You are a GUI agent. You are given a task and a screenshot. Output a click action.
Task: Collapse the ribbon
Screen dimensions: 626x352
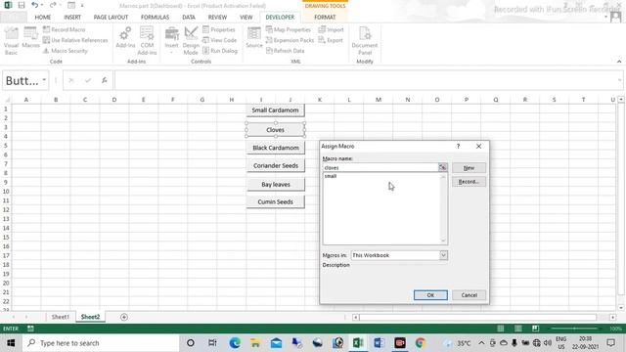(x=619, y=62)
